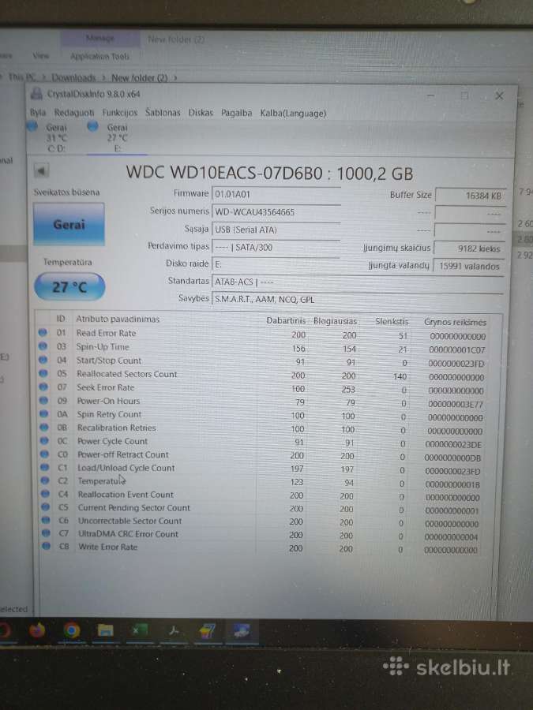Click the Explorer Manage ribbon tab
Screen dimensions: 533x710
[x=100, y=39]
